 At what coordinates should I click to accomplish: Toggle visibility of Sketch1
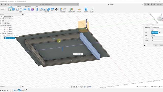point(5,27)
